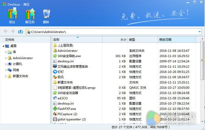Click the vertical scrollbar thumb in file list
This screenshot has width=205, height=130.
(202, 60)
